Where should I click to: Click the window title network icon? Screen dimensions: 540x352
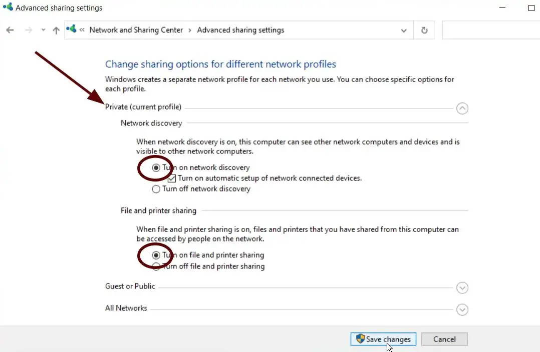8,7
